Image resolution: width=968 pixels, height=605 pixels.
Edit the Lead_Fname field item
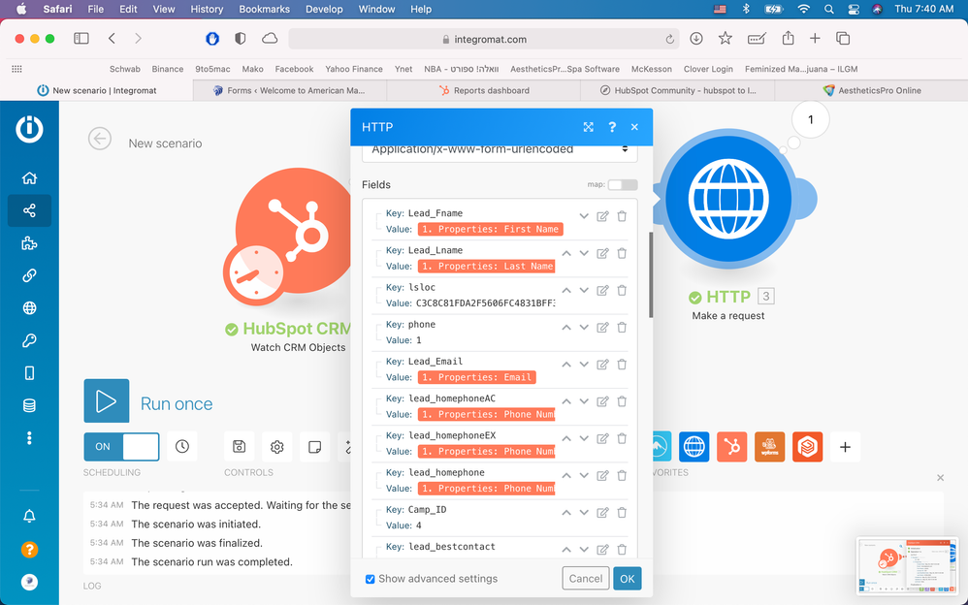pos(602,216)
